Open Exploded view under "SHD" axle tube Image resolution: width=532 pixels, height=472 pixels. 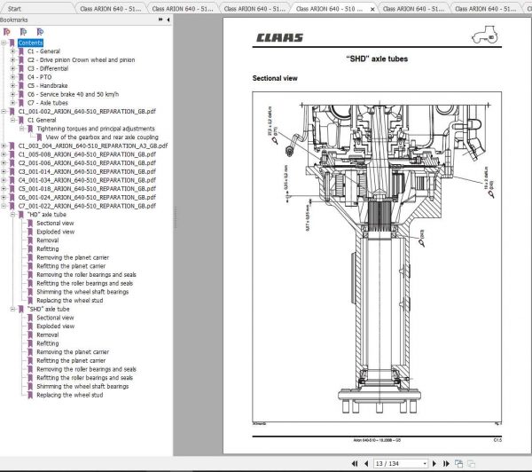[x=55, y=326]
